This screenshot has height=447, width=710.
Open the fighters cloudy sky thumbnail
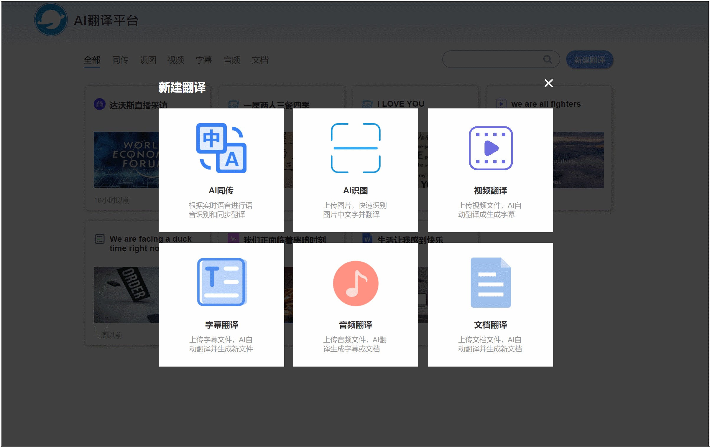[x=578, y=160]
